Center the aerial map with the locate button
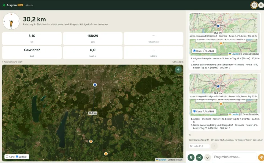 pyautogui.click(x=178, y=70)
